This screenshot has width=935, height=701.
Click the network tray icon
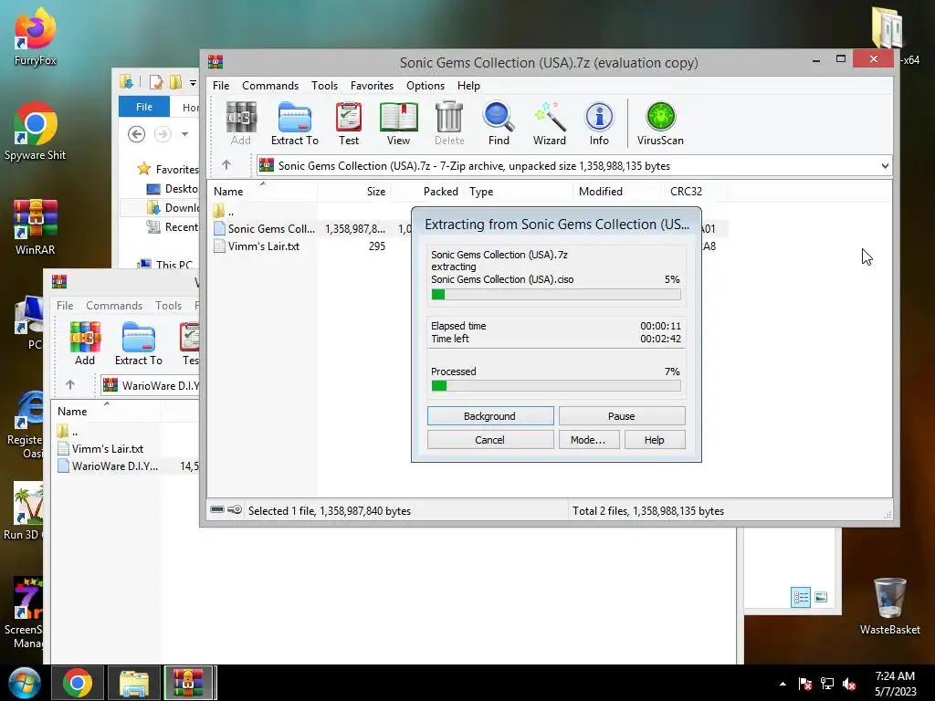(827, 684)
